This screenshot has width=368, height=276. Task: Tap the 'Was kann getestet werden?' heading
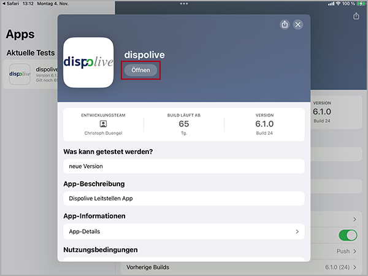click(x=108, y=151)
